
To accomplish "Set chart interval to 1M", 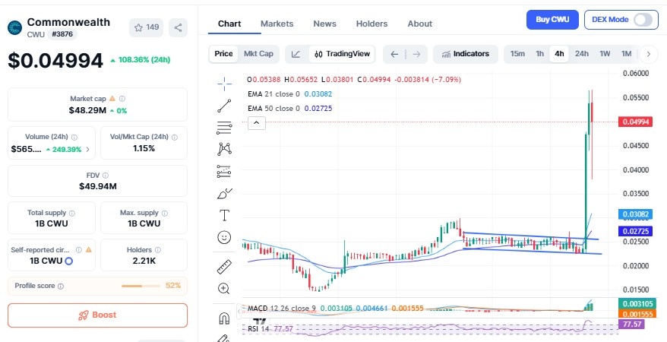I will 626,54.
